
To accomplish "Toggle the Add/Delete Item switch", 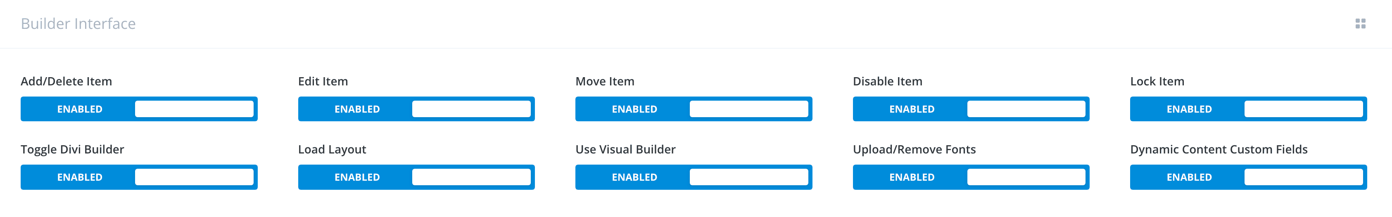I will (139, 109).
